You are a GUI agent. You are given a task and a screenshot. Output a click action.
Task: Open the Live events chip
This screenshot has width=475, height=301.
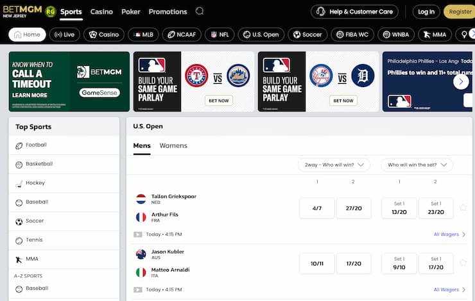point(65,35)
